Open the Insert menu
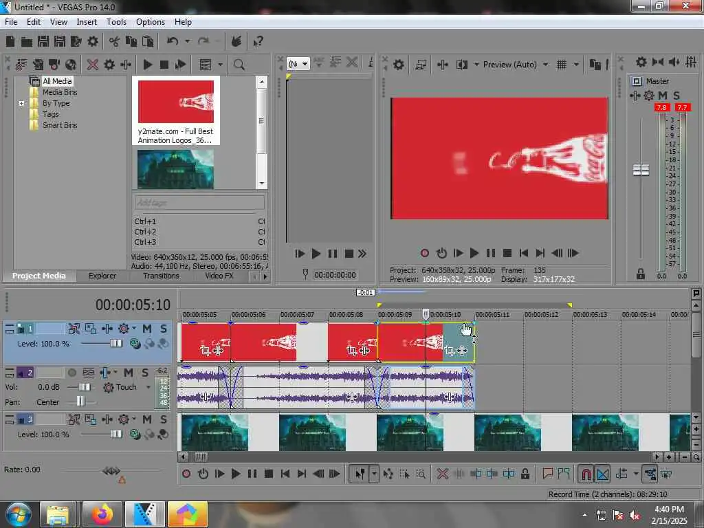 click(87, 22)
